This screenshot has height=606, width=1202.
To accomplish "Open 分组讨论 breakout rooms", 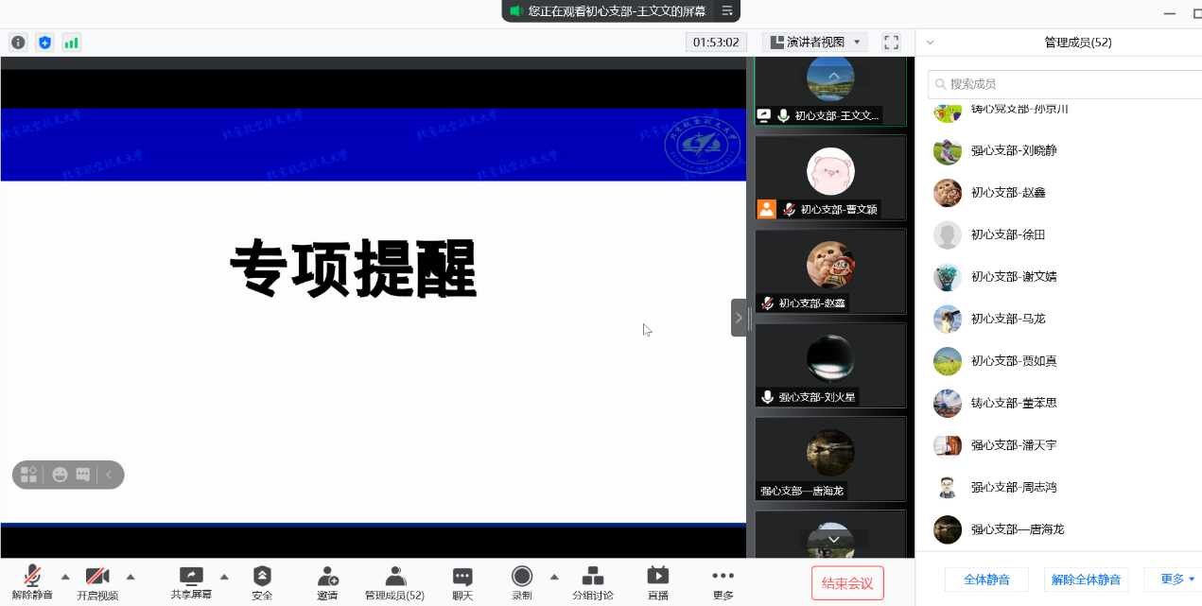I will (x=592, y=581).
